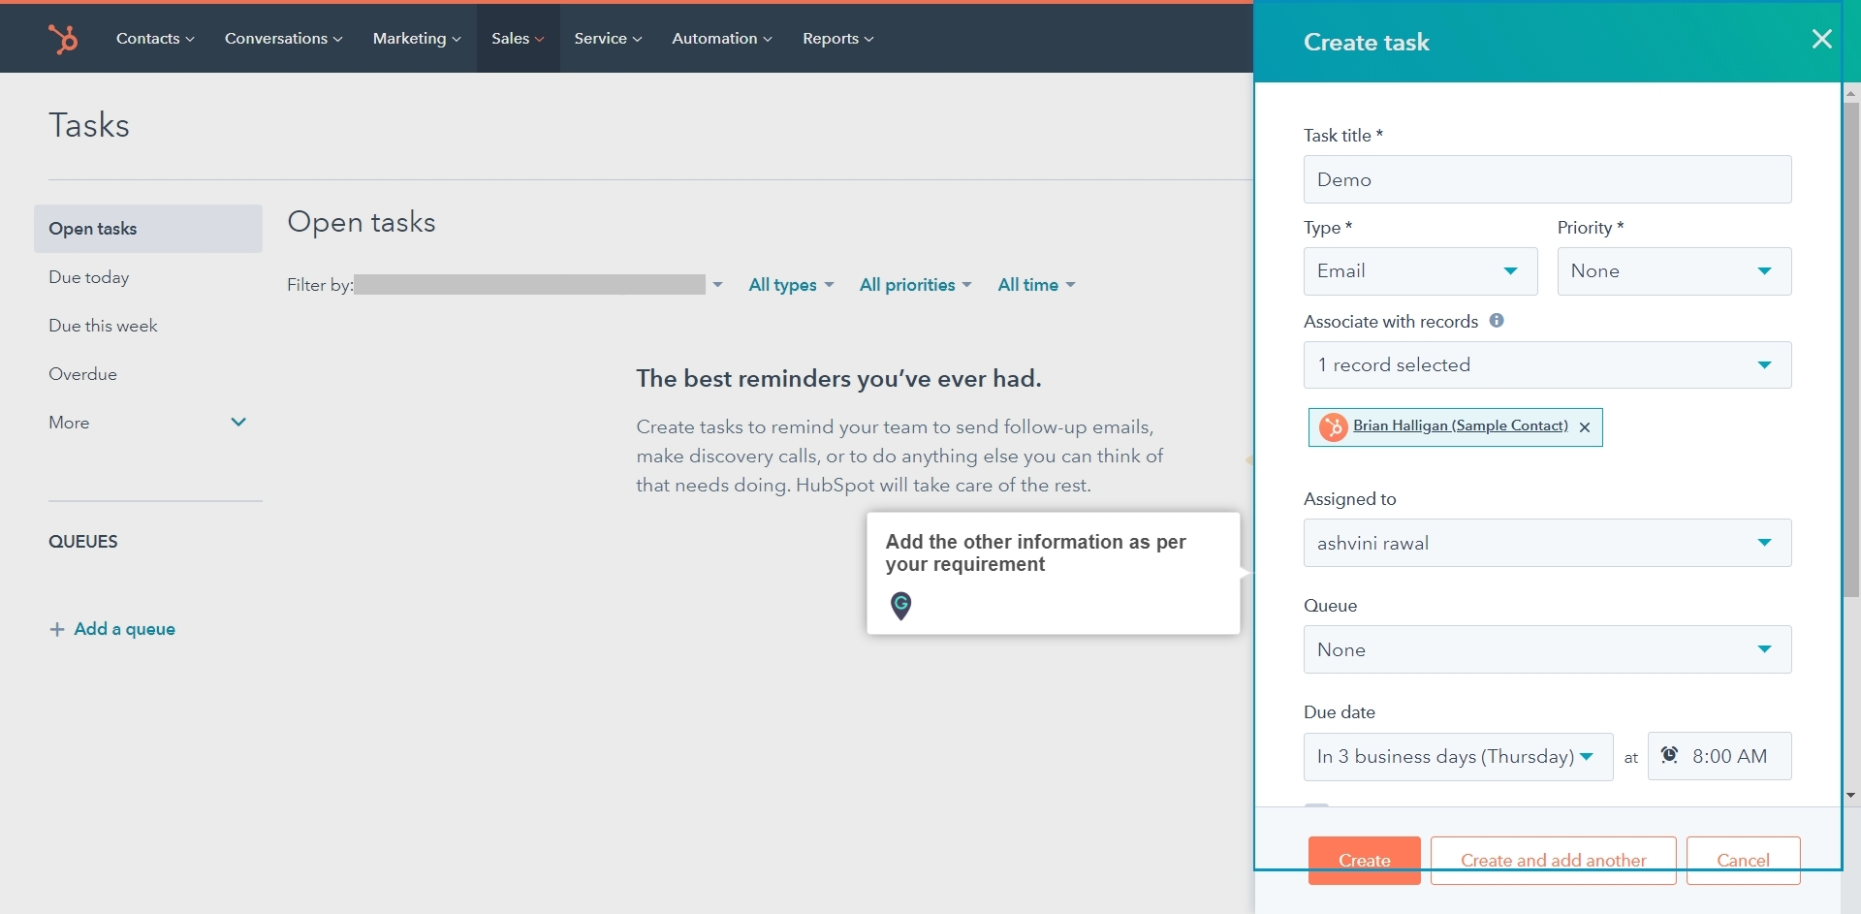Screen dimensions: 1861x914
Task: Click Create and add another
Action: pos(1552,860)
